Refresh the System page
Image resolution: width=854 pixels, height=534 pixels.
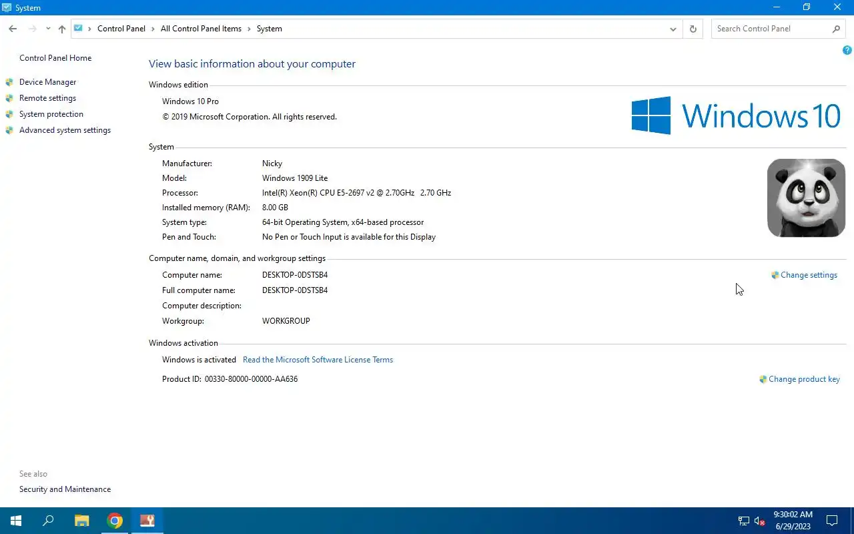click(693, 29)
